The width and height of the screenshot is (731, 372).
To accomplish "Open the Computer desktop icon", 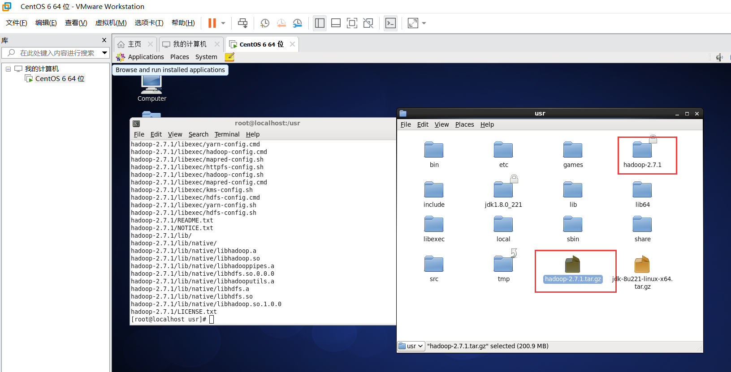I will tap(151, 89).
